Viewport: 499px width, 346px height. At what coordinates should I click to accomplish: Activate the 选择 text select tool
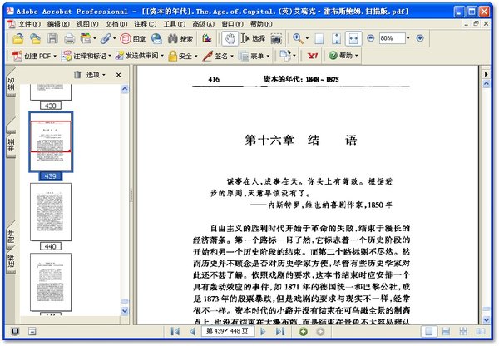[x=253, y=38]
